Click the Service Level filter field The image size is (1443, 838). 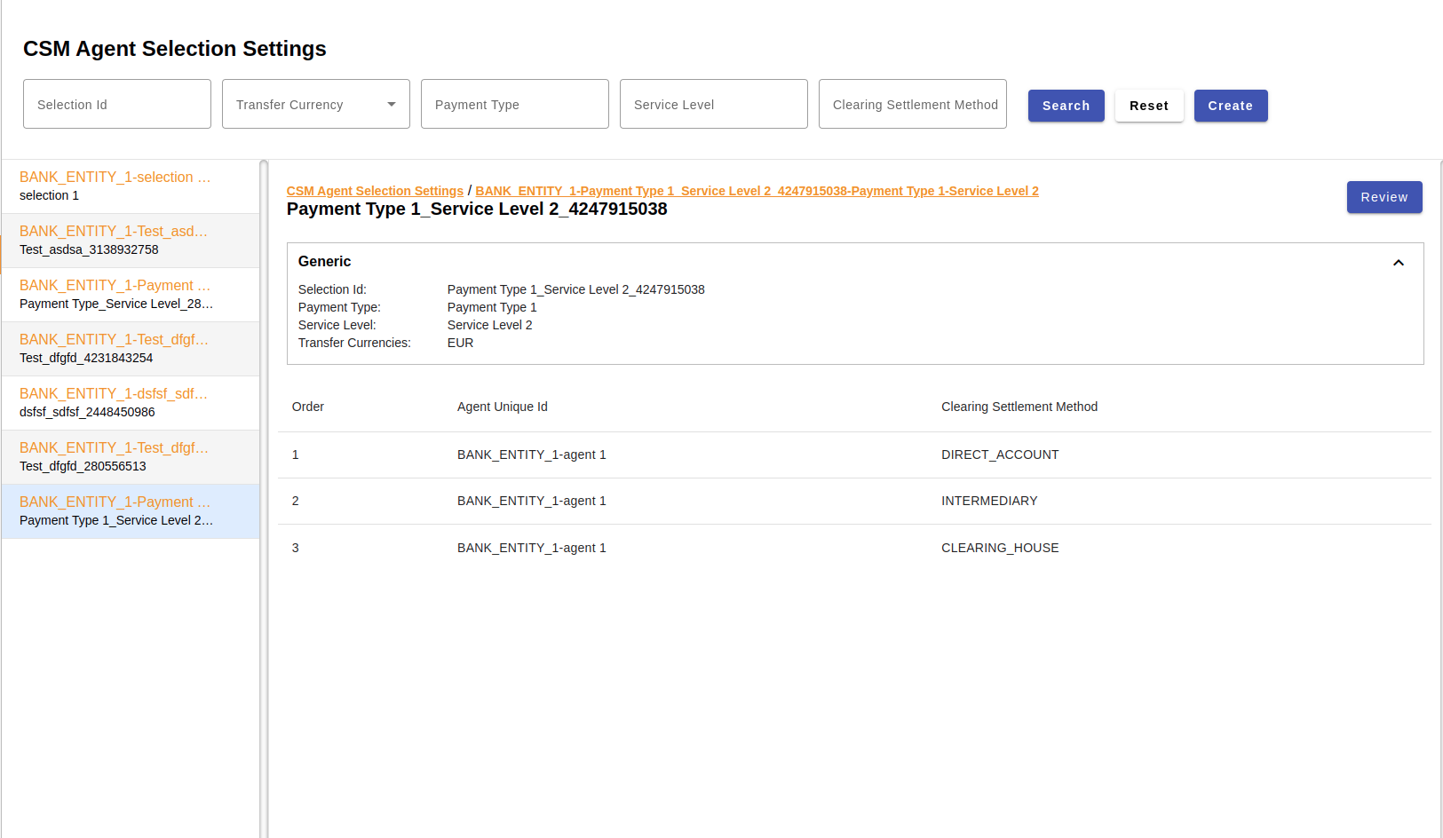[713, 105]
